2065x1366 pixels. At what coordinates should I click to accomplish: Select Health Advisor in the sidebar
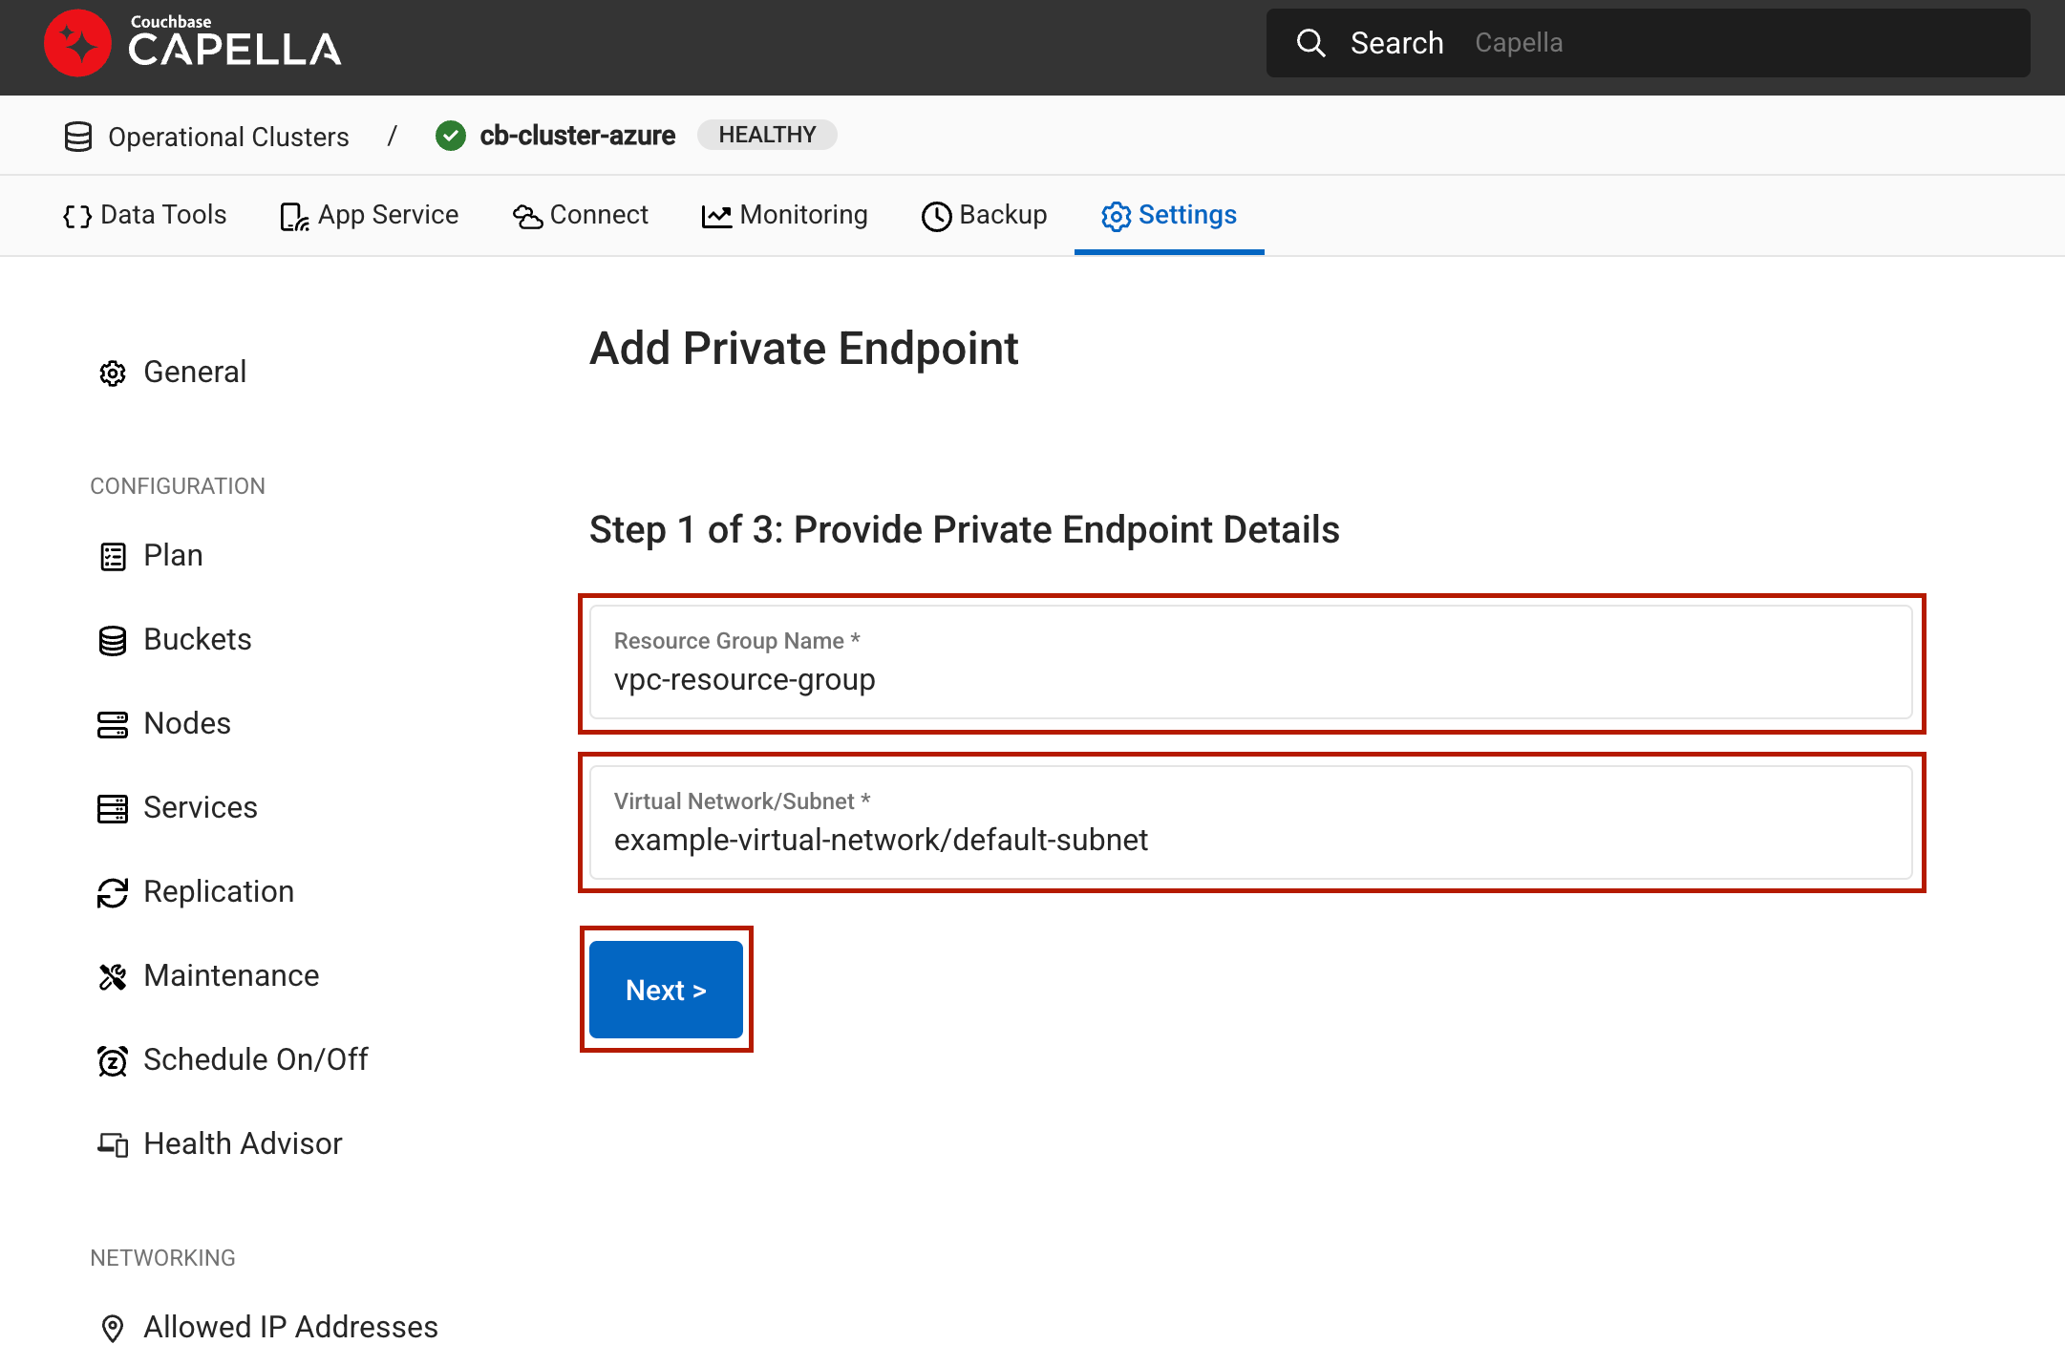click(x=243, y=1143)
